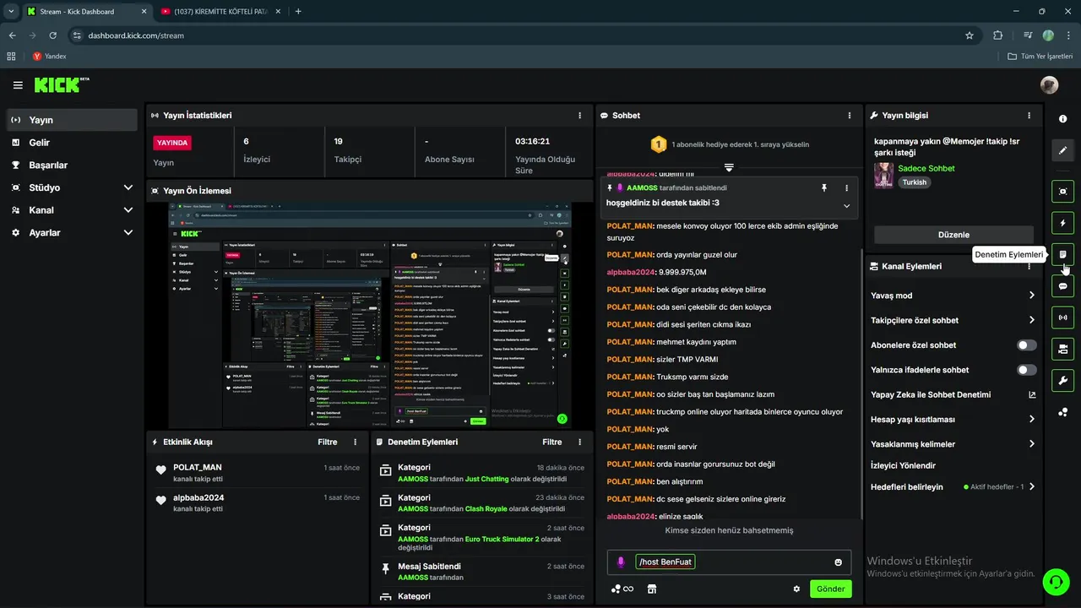
Task: Open Hesap yaşı kısıtlaması chevron
Action: (1031, 419)
